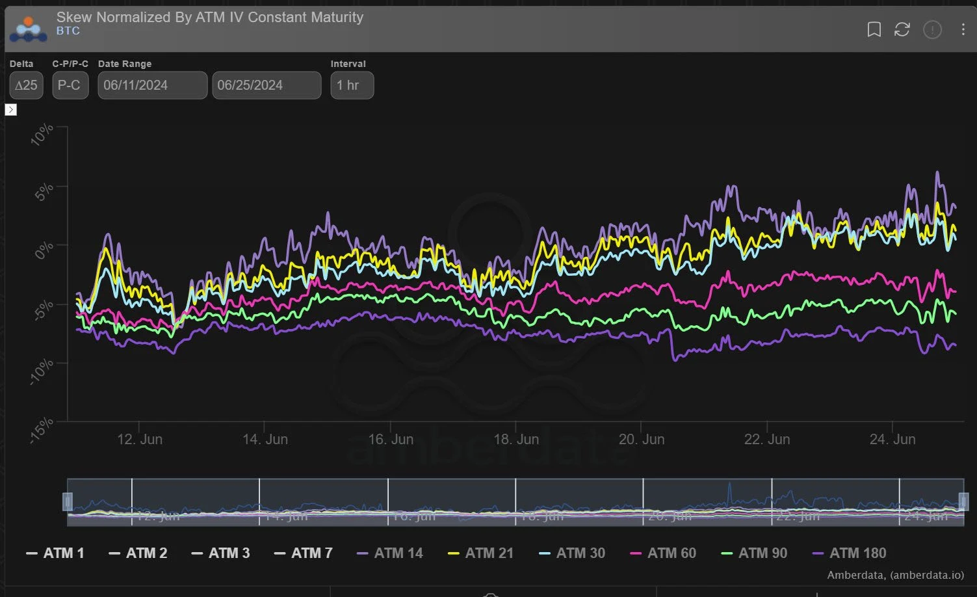Click the -15% y-axis label
The image size is (977, 597).
[x=42, y=431]
